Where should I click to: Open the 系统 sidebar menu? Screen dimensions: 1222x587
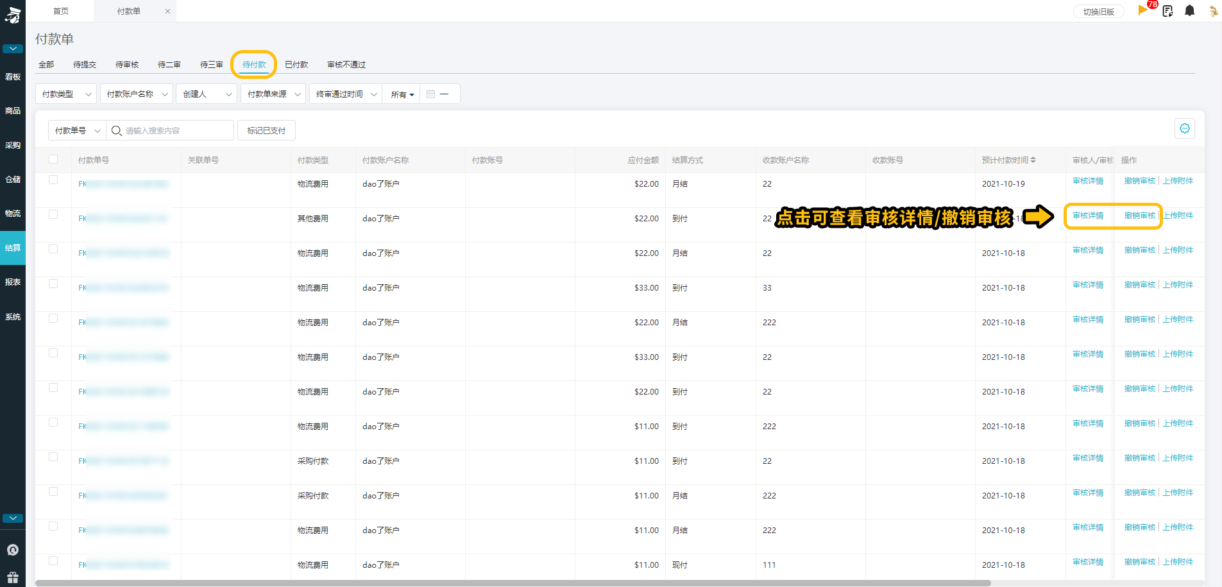(13, 317)
